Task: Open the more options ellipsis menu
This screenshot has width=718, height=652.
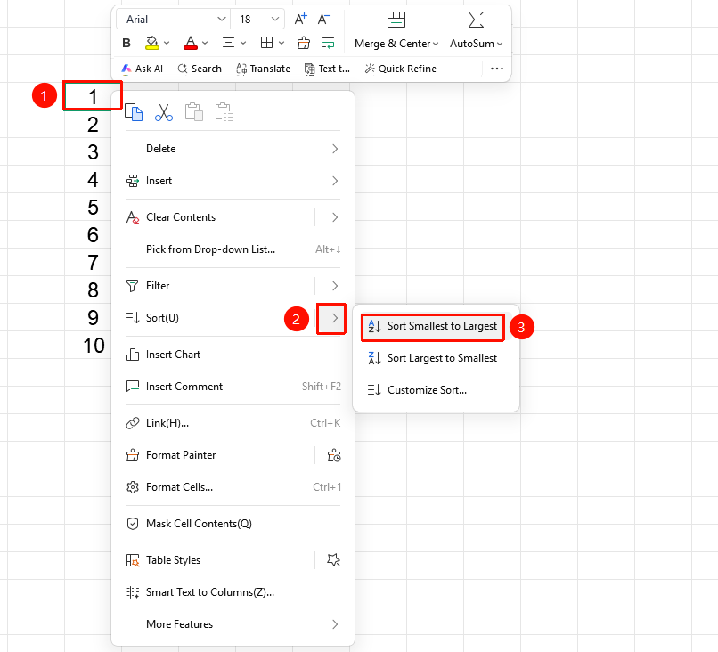Action: pyautogui.click(x=497, y=69)
